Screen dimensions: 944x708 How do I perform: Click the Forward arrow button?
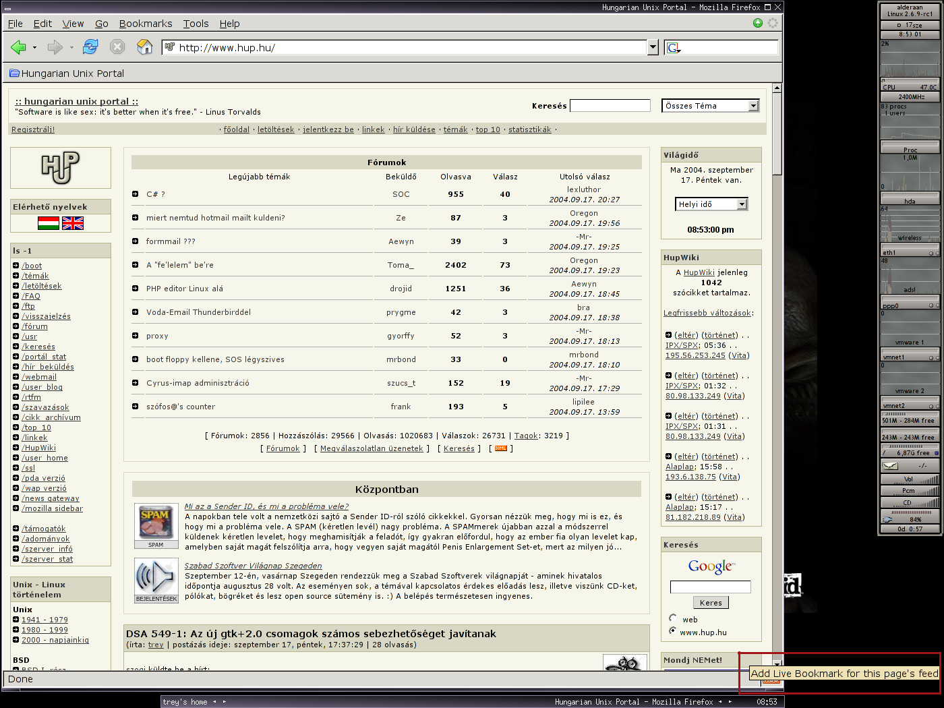pyautogui.click(x=55, y=47)
